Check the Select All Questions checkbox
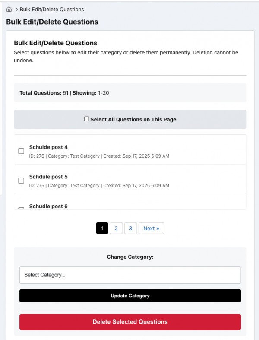This screenshot has width=259, height=340. pyautogui.click(x=87, y=119)
